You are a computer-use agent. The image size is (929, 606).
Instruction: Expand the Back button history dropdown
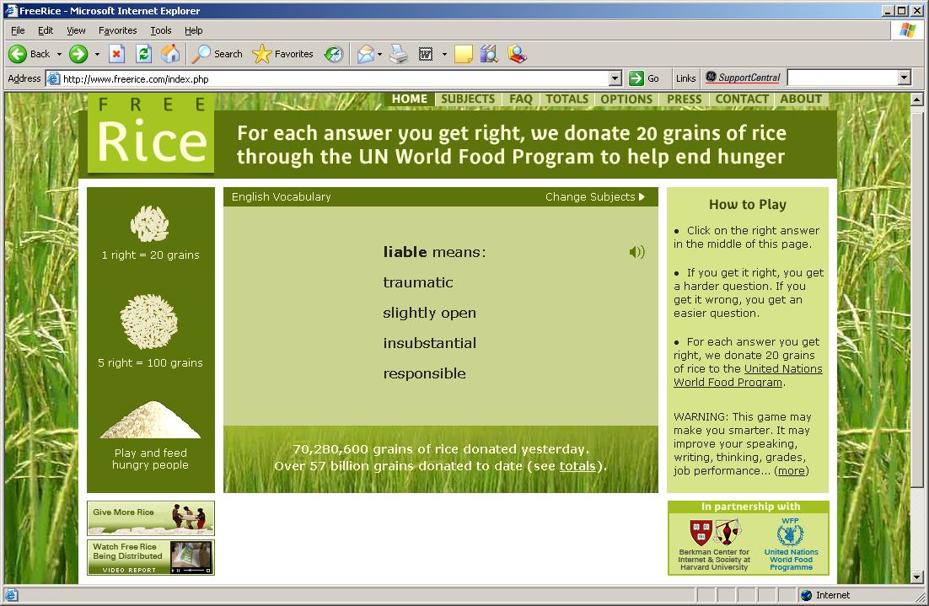(59, 54)
